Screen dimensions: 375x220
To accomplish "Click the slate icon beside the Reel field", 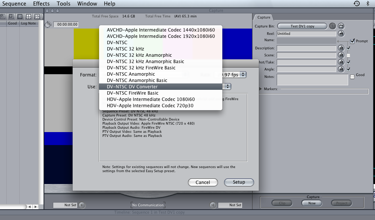I will [341, 34].
